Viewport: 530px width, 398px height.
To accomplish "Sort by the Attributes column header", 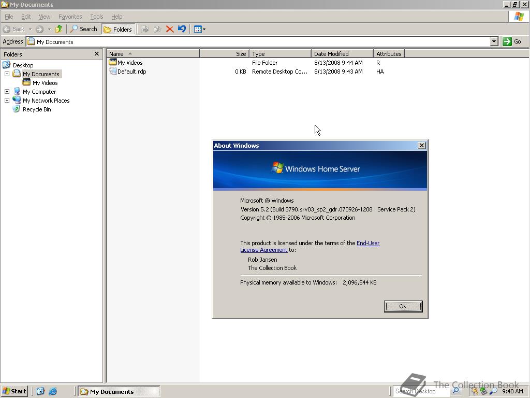I will click(x=389, y=54).
